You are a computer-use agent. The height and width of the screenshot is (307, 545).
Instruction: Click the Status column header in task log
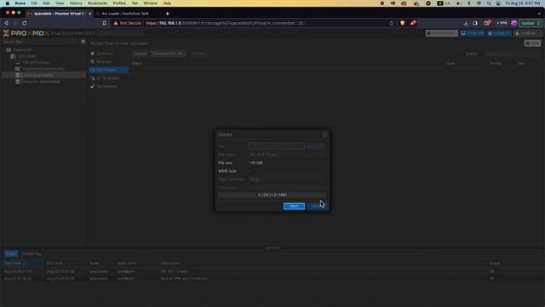tap(494, 264)
